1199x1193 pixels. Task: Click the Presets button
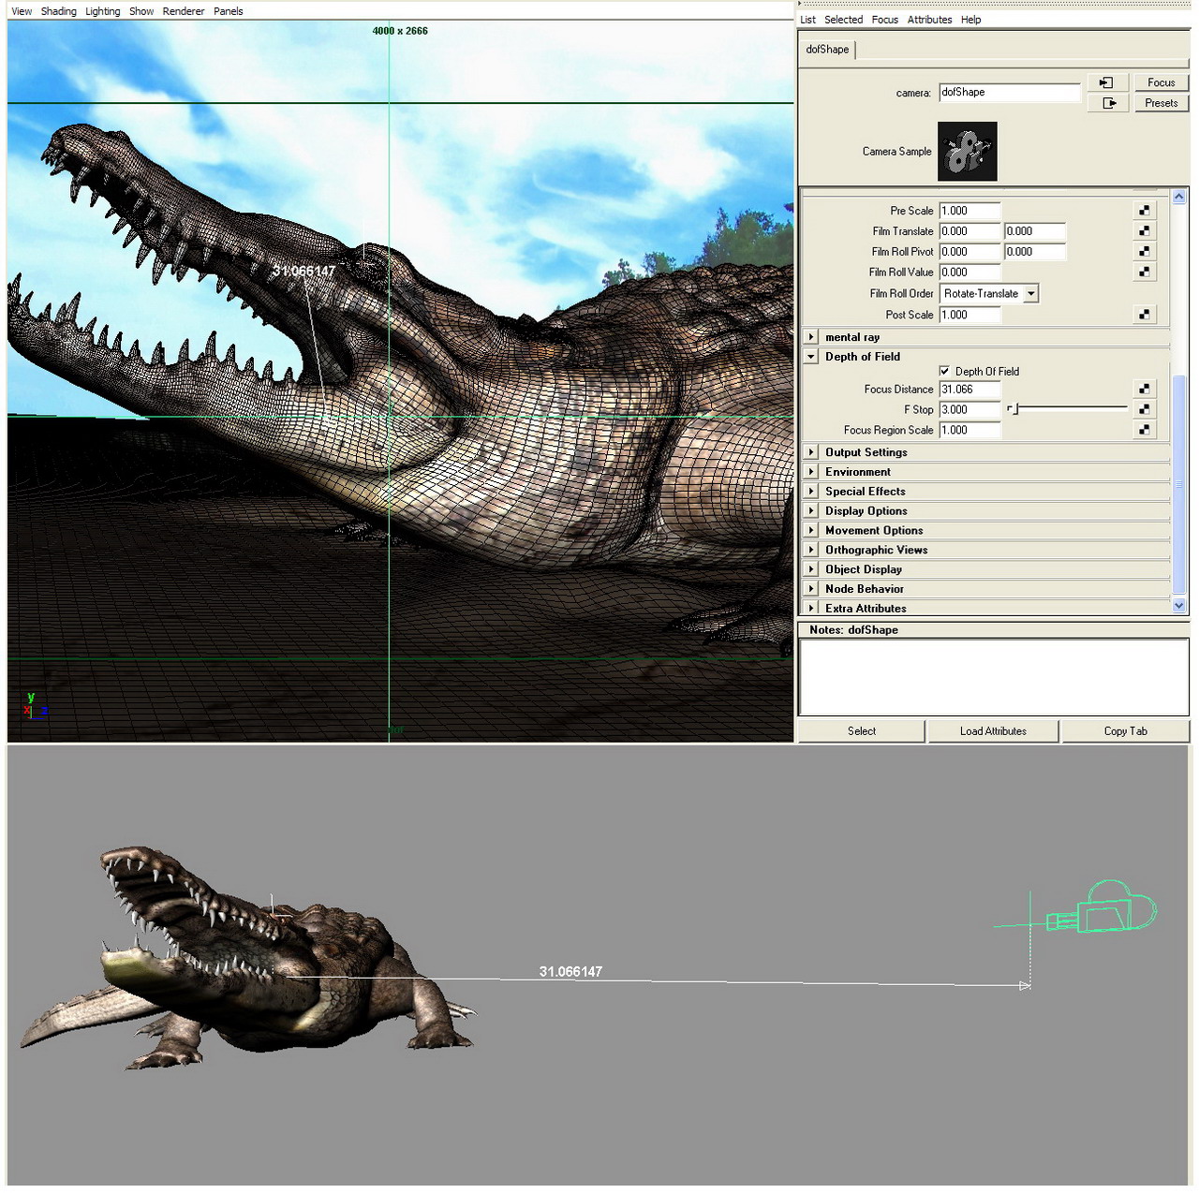1161,103
